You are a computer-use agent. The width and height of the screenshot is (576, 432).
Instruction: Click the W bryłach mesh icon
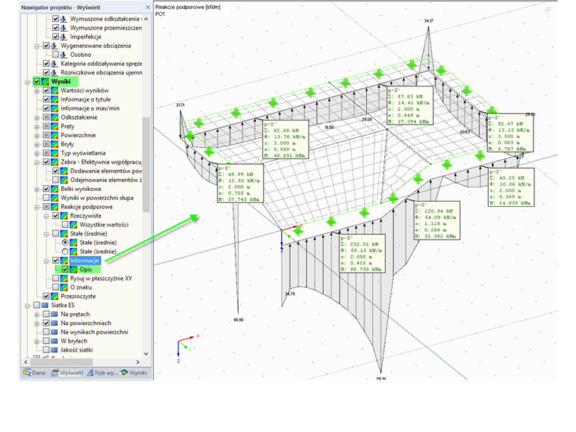pos(55,341)
